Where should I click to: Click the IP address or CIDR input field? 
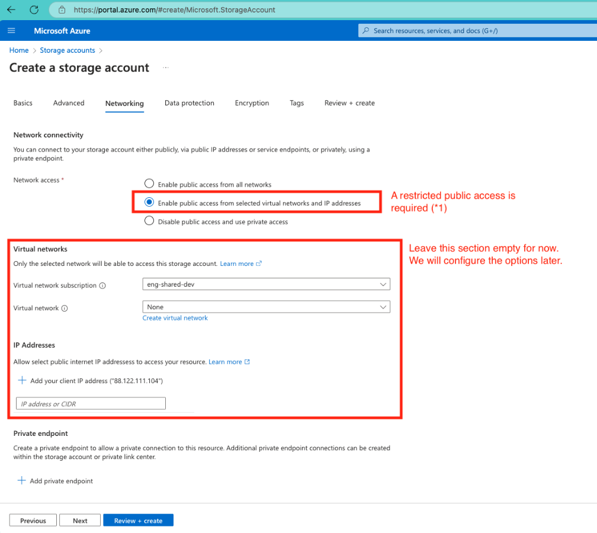(90, 403)
